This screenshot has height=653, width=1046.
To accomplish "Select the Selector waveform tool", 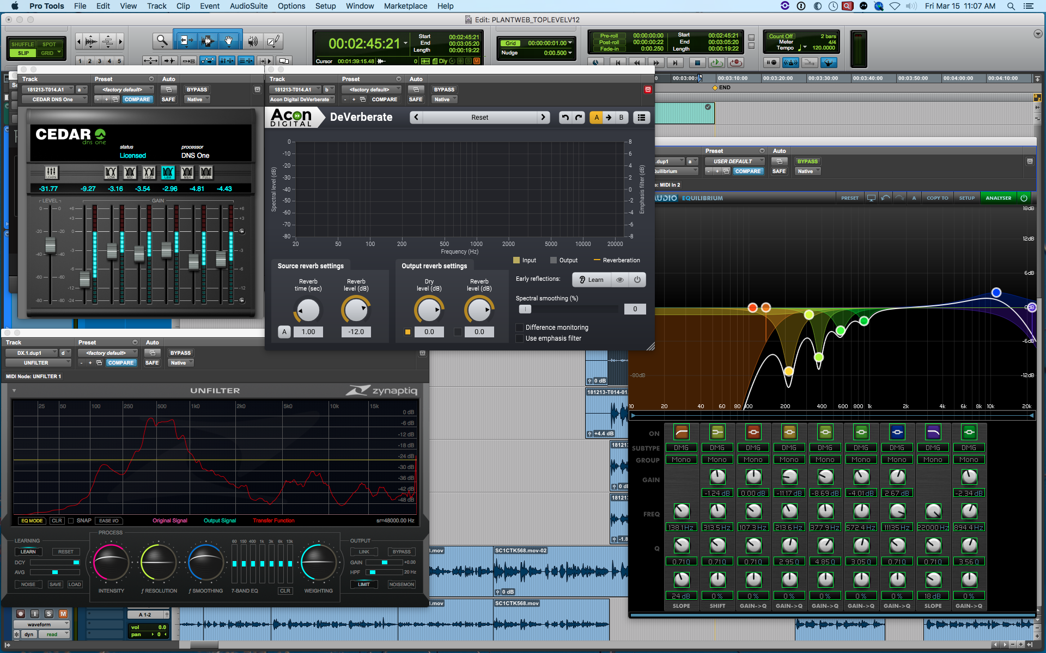I will (208, 40).
